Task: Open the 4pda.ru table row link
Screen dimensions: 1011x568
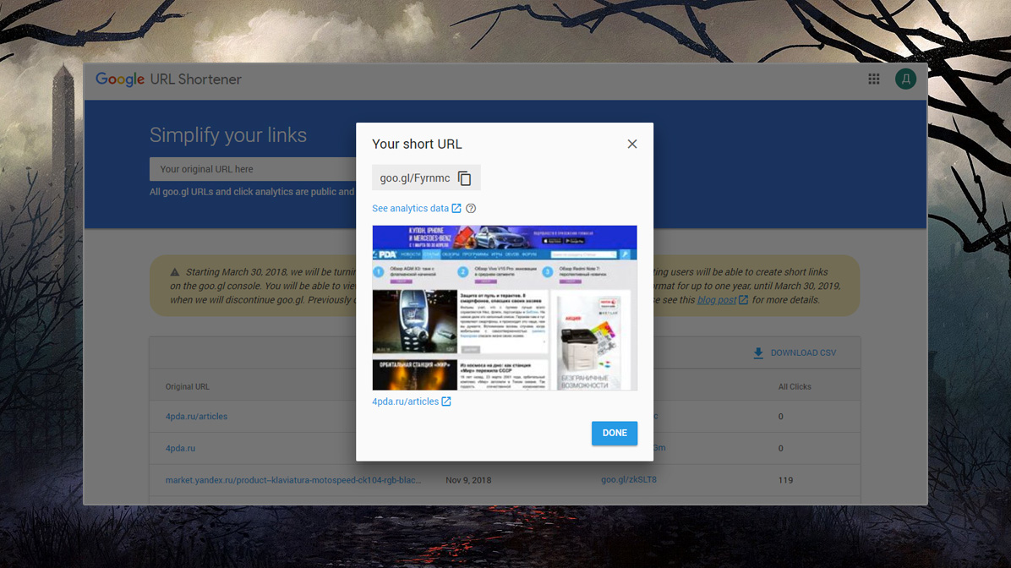Action: (x=180, y=448)
